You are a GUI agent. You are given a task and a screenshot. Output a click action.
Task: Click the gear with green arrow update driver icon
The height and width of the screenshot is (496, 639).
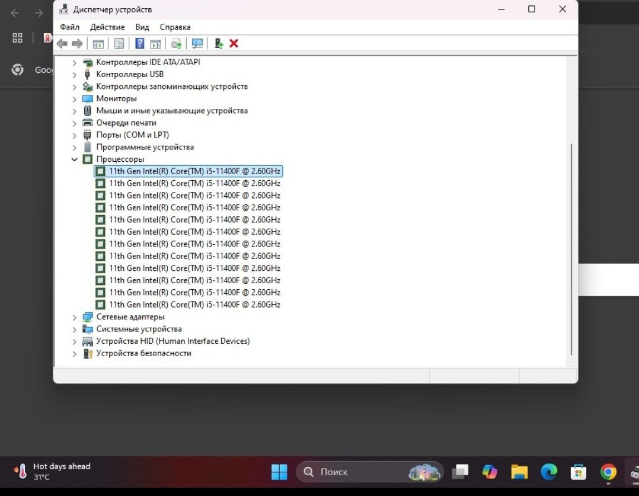[176, 44]
